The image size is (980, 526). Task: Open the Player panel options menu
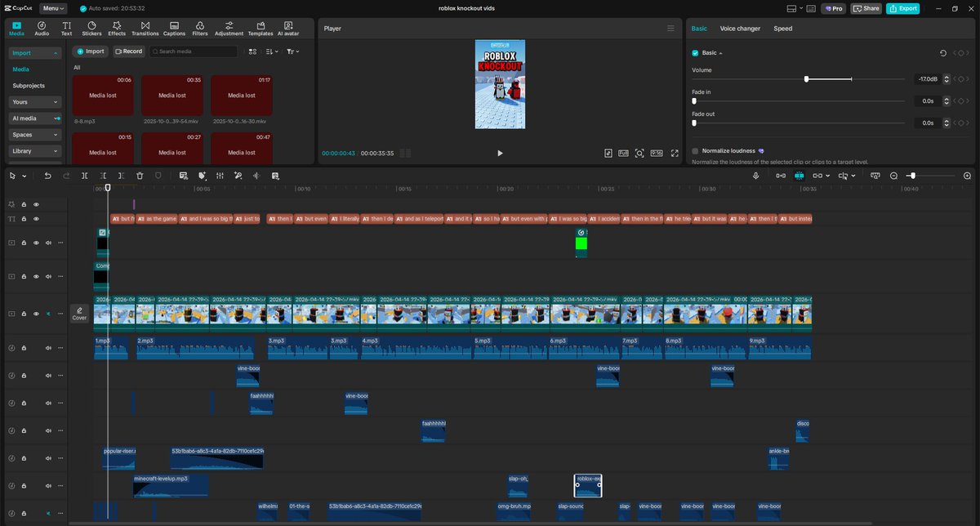click(670, 28)
